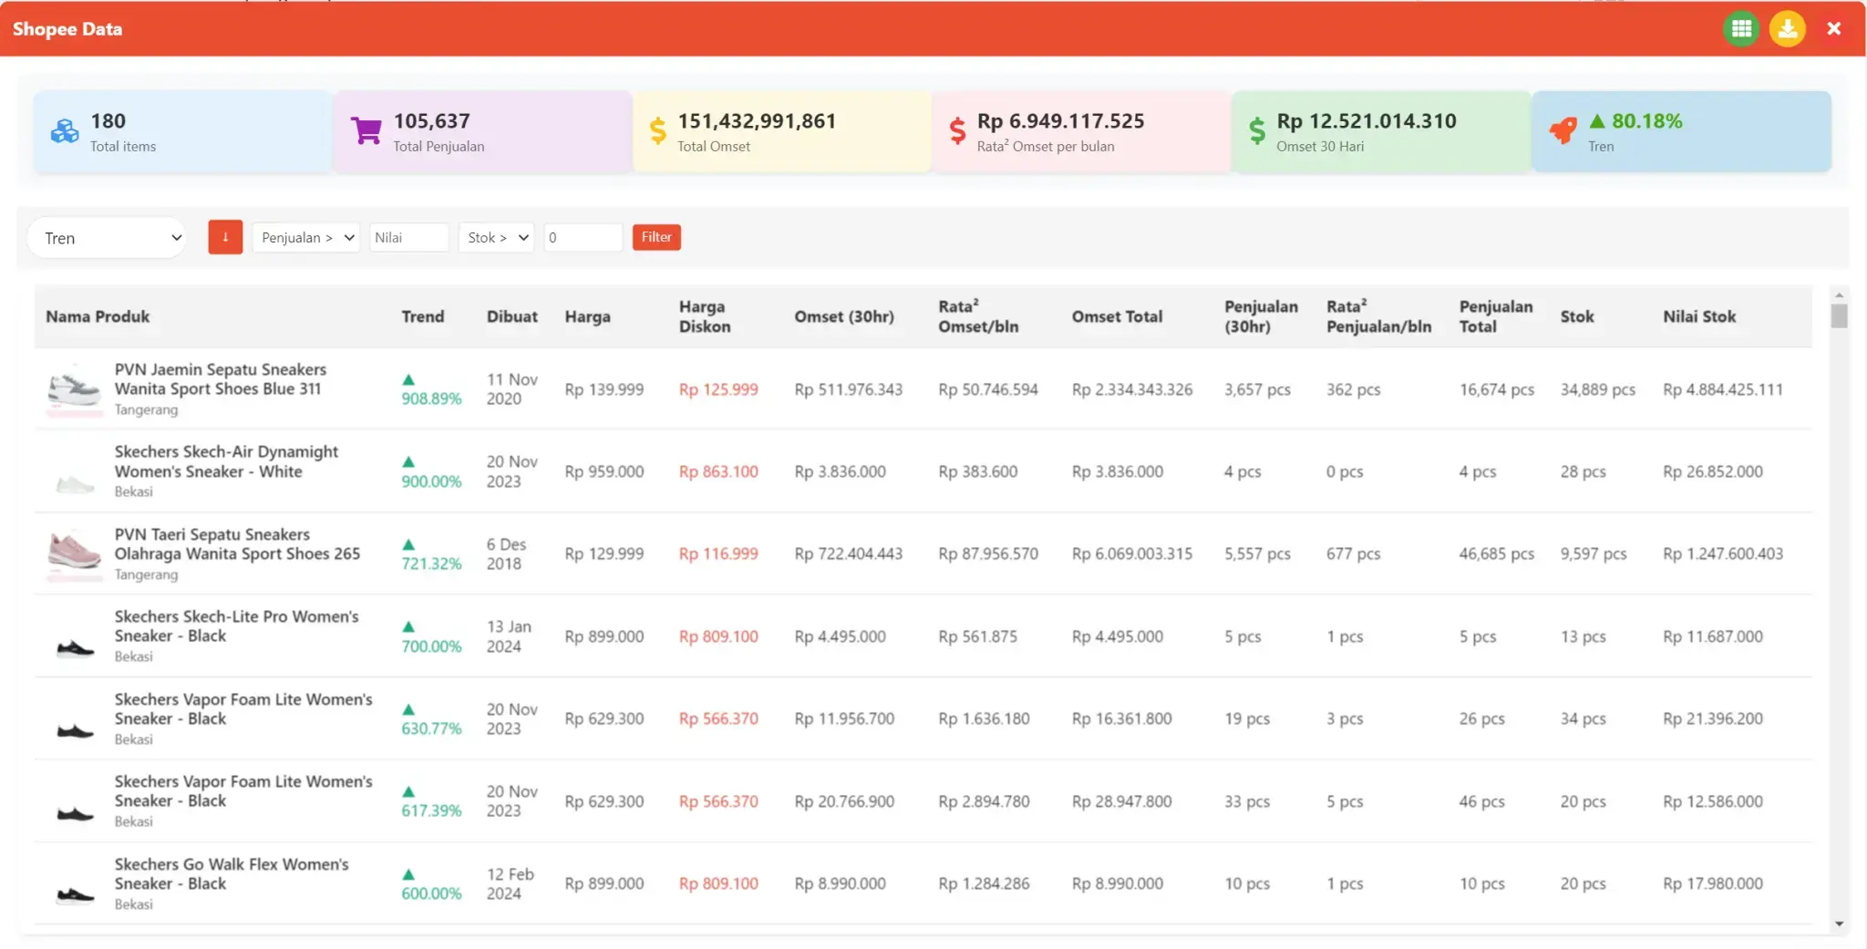Sort by Omset (30hr) column header

coord(844,316)
